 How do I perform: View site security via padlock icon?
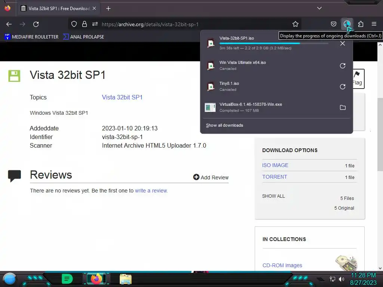85,24
